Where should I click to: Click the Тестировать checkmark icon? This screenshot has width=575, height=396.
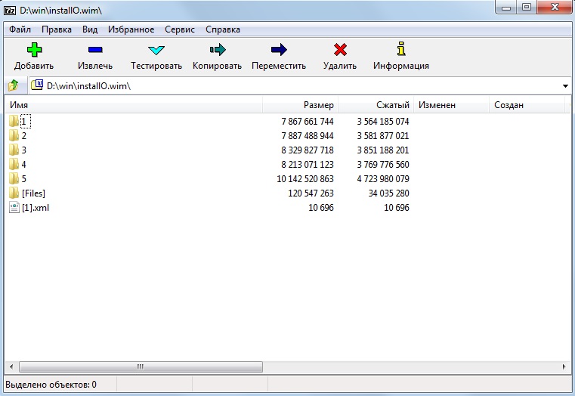[x=156, y=50]
